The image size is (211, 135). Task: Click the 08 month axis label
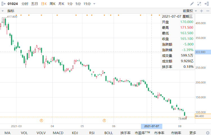click(x=180, y=126)
